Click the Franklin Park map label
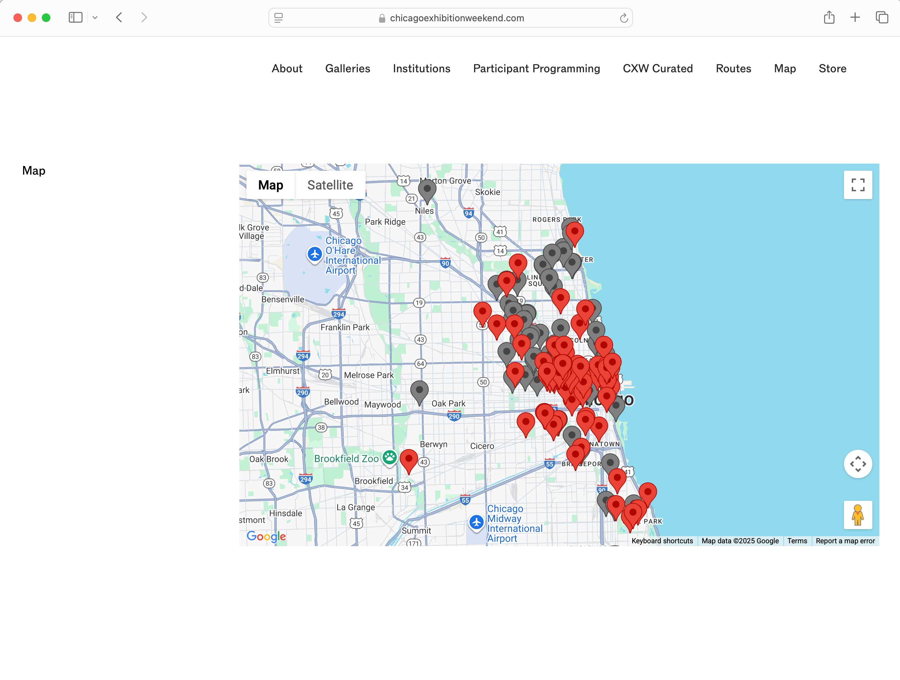This screenshot has height=680, width=900. coord(345,327)
